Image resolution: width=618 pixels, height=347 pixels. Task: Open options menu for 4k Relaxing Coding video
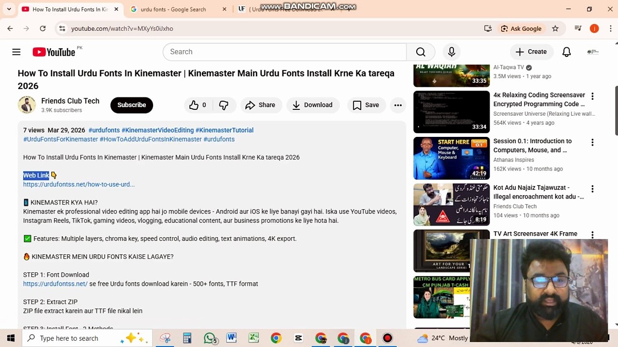pos(592,96)
